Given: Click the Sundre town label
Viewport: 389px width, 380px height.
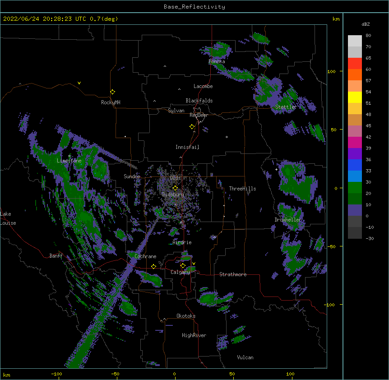Looking at the screenshot, I should 132,176.
